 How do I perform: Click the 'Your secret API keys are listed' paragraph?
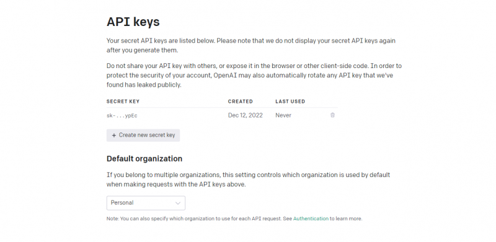[251, 46]
